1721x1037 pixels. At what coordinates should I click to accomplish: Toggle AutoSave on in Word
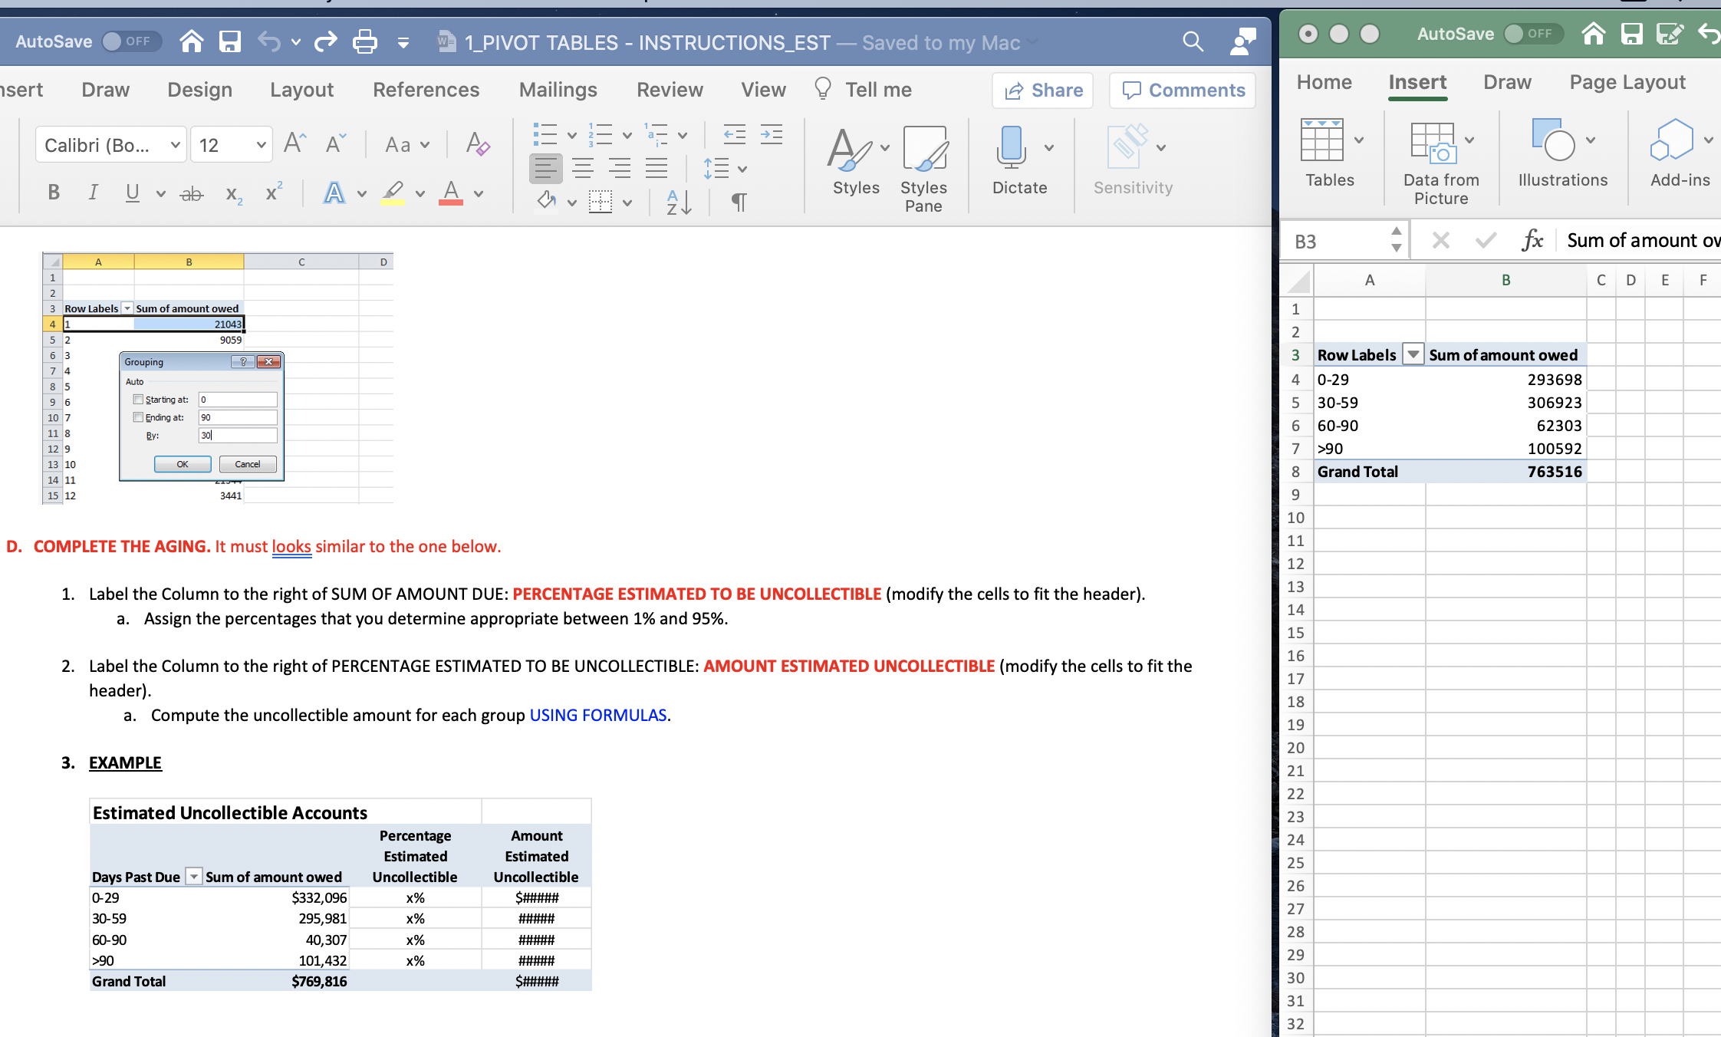click(130, 41)
